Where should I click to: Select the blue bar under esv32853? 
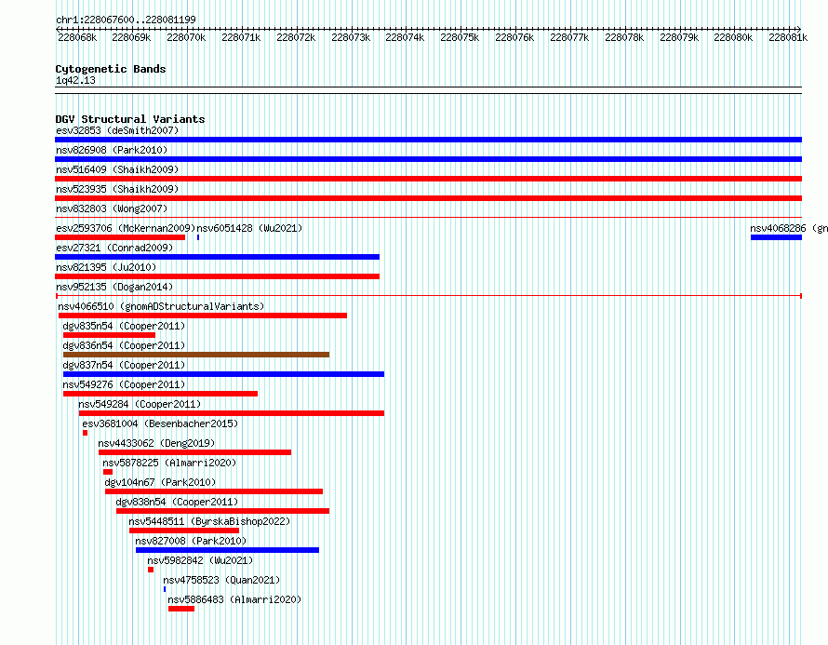428,140
